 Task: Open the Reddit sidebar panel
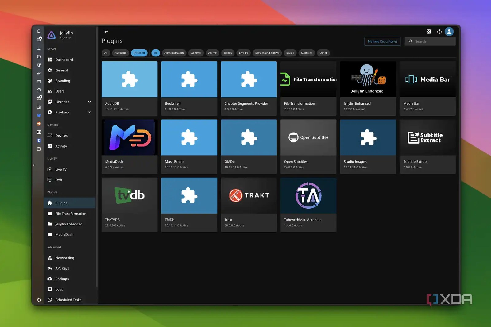point(39,124)
